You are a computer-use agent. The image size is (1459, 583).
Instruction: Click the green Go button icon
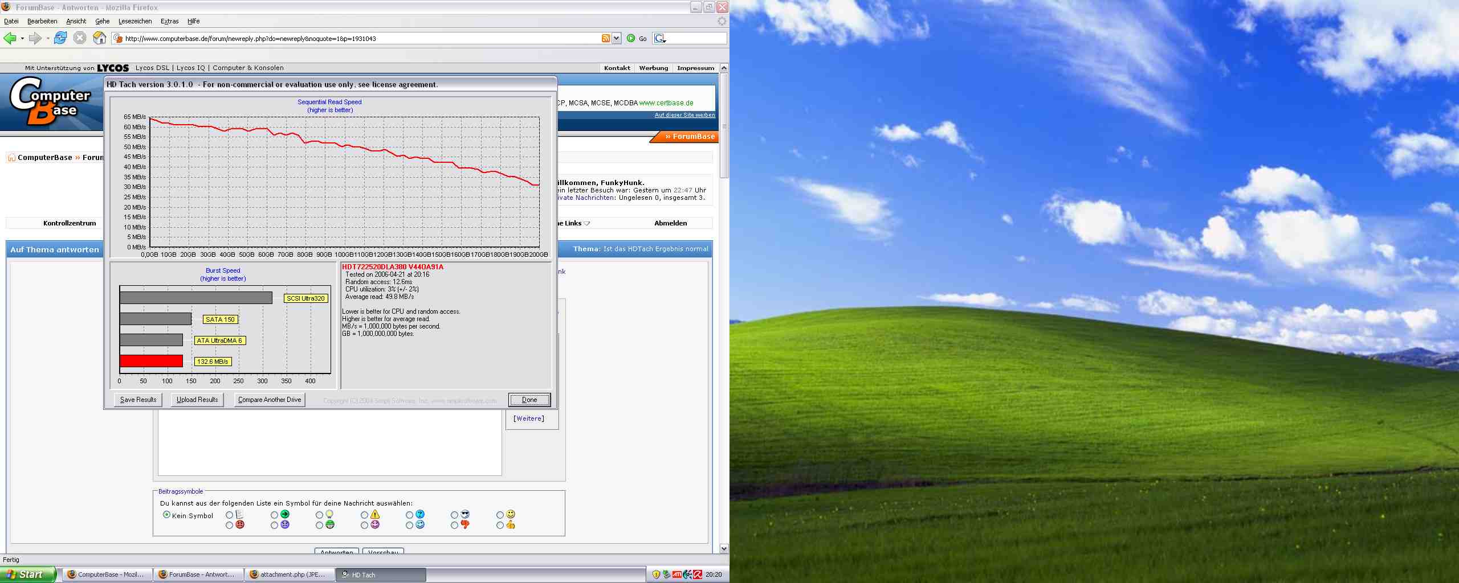tap(631, 38)
